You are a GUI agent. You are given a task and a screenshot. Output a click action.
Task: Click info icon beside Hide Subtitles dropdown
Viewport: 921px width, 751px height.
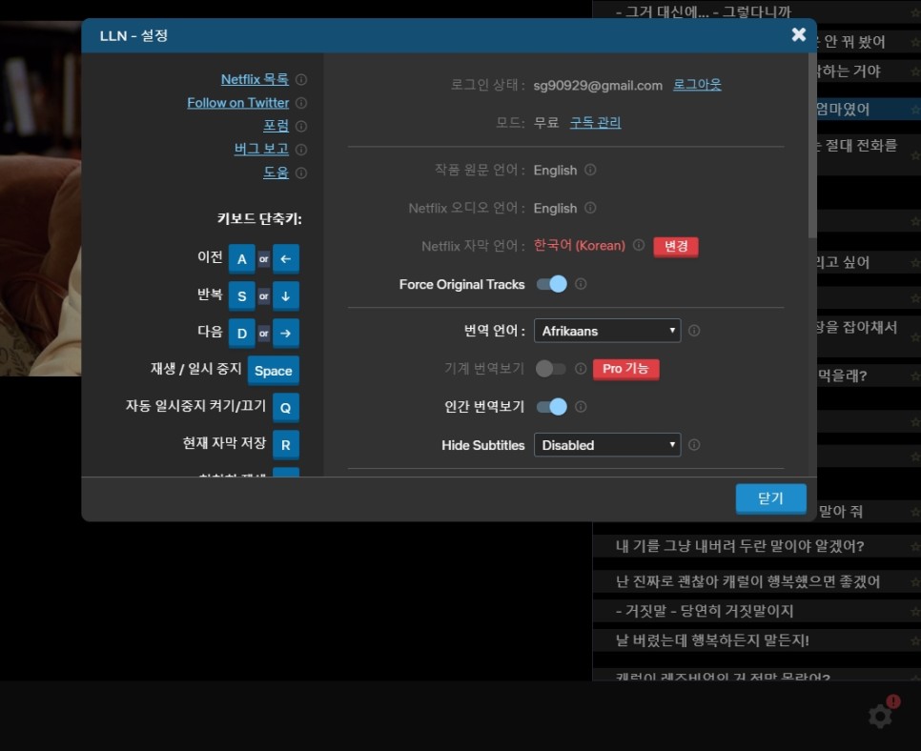[x=694, y=444]
